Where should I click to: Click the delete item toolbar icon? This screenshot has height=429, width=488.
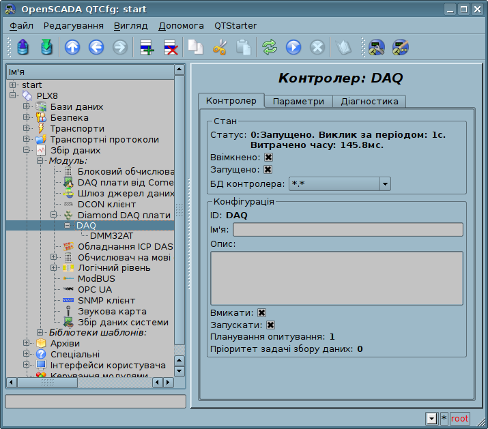[170, 47]
